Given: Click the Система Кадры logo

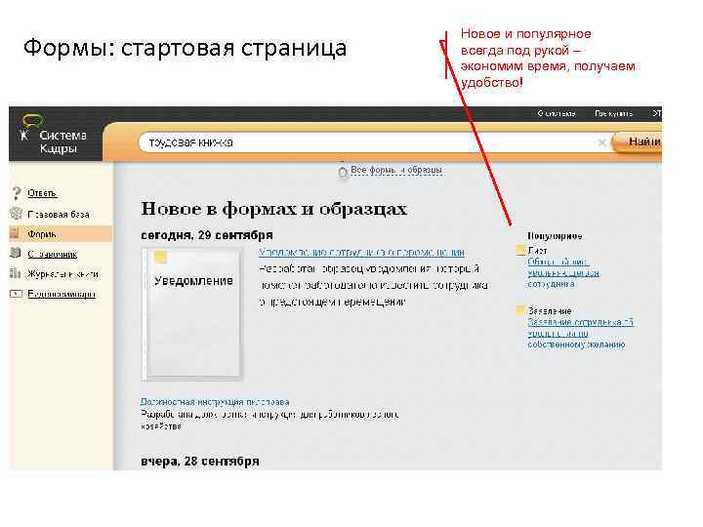Looking at the screenshot, I should 54,134.
